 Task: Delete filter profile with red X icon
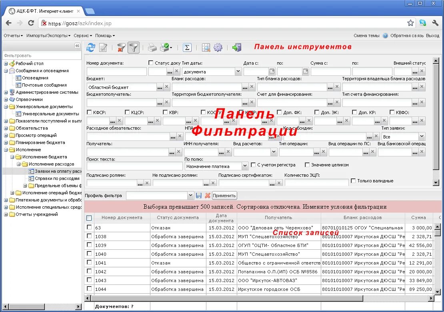[208, 195]
